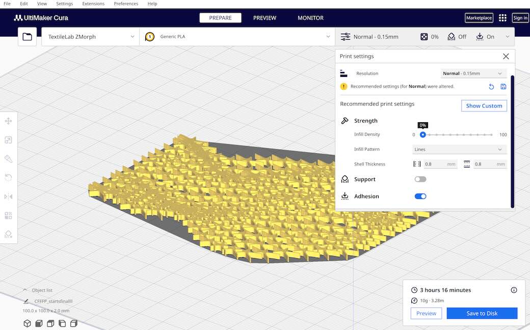Open file with the folder icon

(27, 37)
